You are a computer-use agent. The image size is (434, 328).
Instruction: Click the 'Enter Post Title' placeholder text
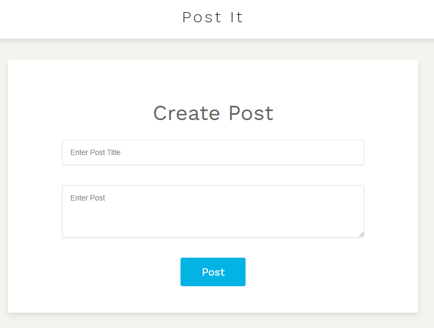95,152
